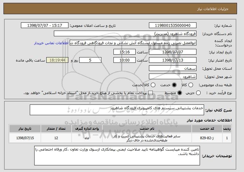244x172 pixels.
Task: Click the طبقه بندی موضوعی label
Action: (x=215, y=85)
